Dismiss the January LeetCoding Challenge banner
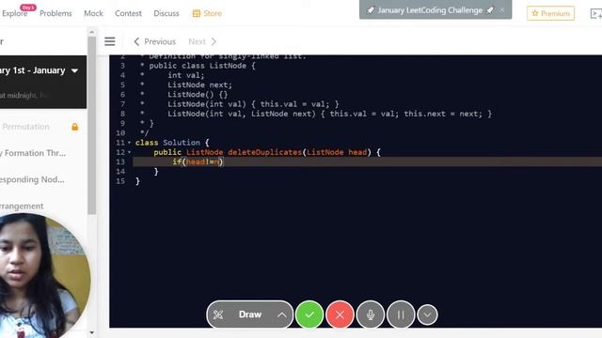 click(x=502, y=10)
